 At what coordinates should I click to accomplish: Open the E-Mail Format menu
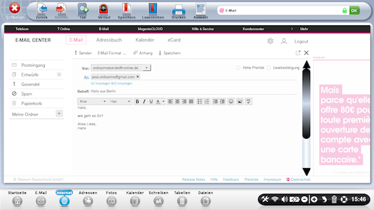[x=112, y=53]
